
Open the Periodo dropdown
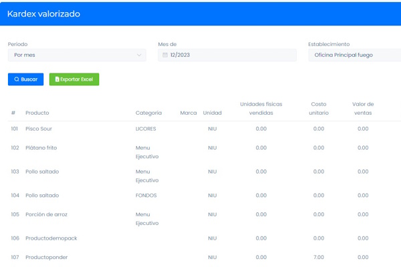76,55
